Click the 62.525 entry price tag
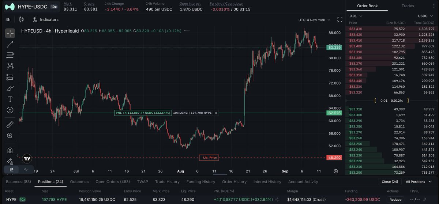The image size is (439, 204). tap(334, 113)
